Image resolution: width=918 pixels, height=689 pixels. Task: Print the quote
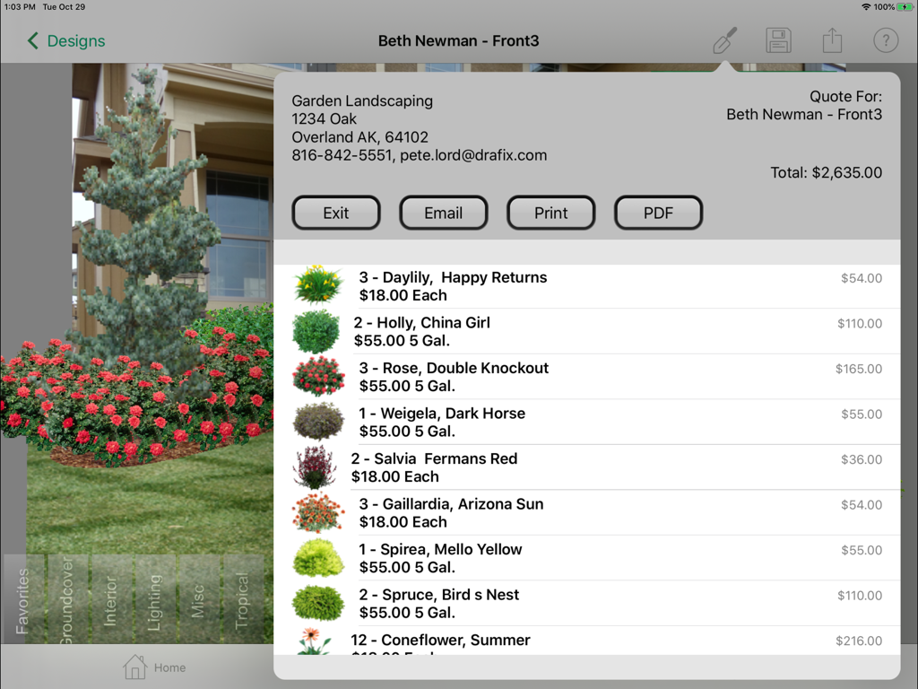click(551, 213)
